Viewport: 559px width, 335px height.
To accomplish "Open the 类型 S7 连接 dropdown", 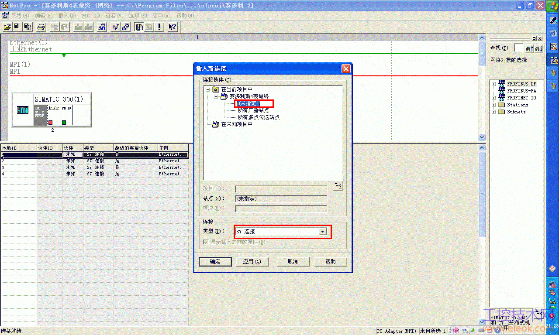I will tap(322, 232).
